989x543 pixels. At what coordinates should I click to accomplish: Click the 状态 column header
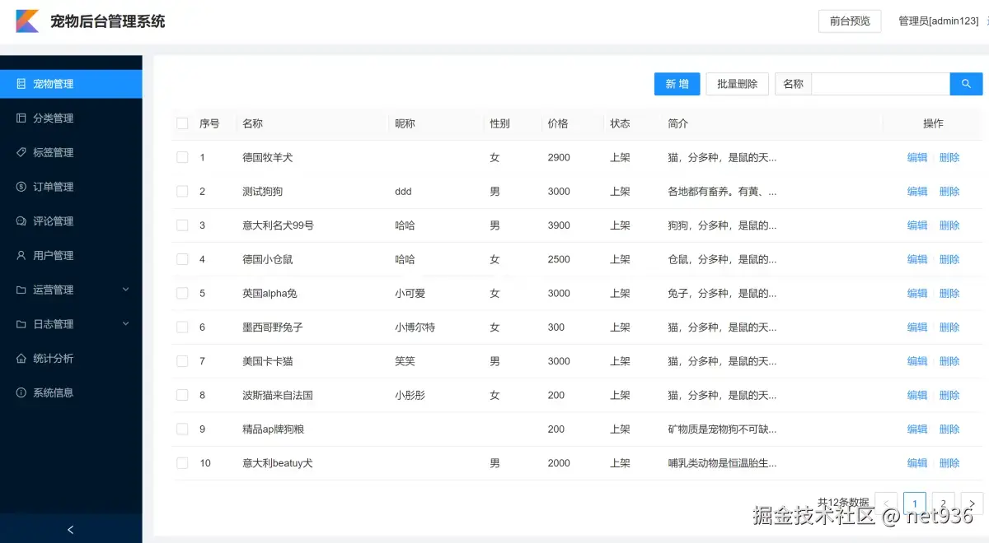pyautogui.click(x=620, y=123)
